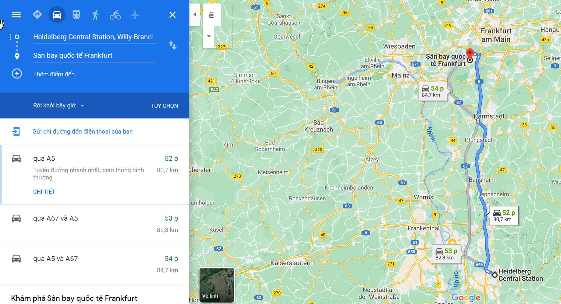This screenshot has width=561, height=304.
Task: Click red destination pin at Frankfurt airport
Action: [470, 54]
